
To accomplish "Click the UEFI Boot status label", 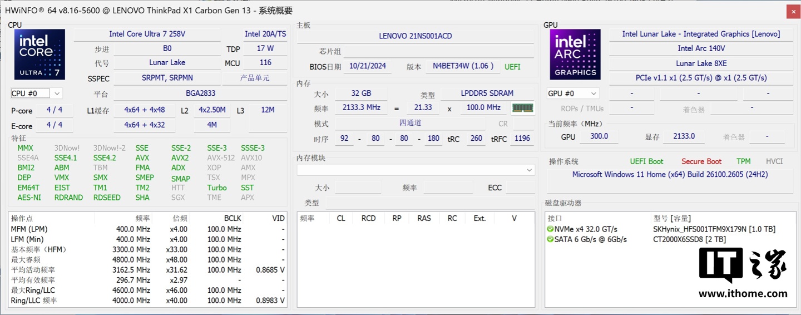I will [x=646, y=161].
